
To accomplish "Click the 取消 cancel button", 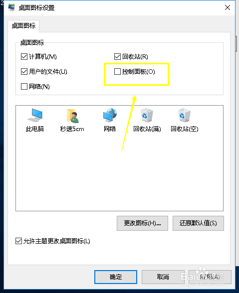I will coord(163,277).
